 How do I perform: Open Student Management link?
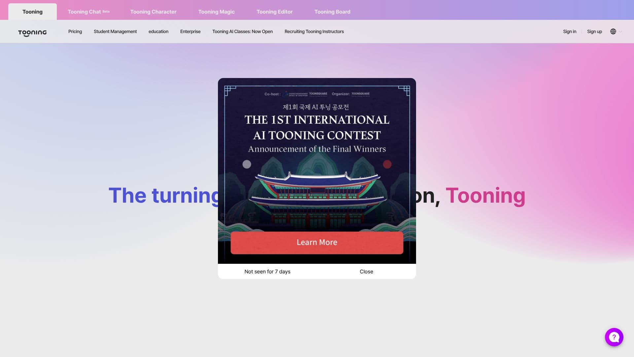[115, 31]
